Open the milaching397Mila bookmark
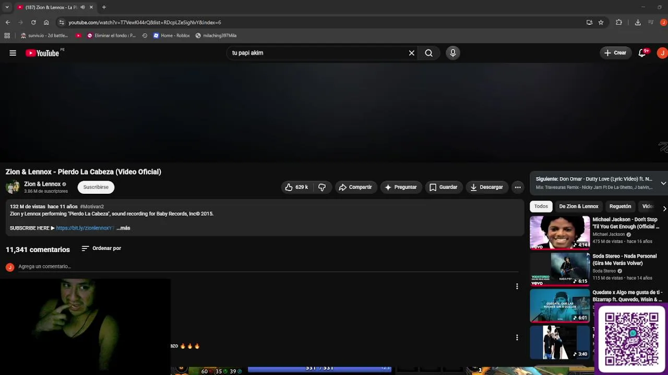 coord(216,35)
